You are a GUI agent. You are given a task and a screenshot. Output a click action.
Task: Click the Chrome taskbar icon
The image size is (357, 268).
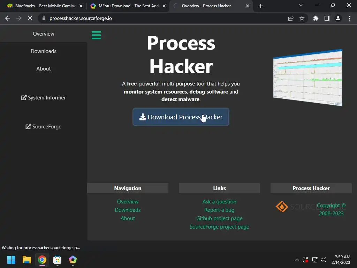[42, 260]
